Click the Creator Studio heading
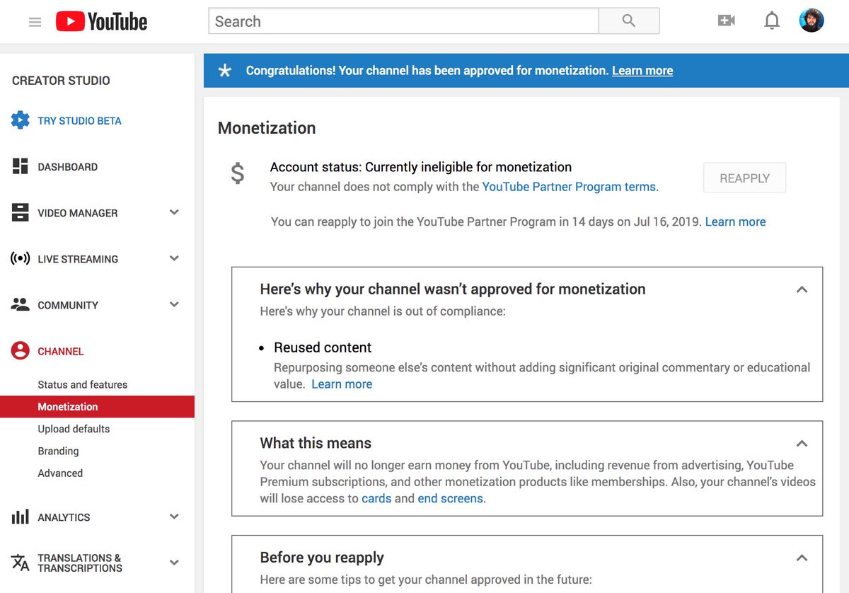The width and height of the screenshot is (849, 593). click(x=61, y=81)
